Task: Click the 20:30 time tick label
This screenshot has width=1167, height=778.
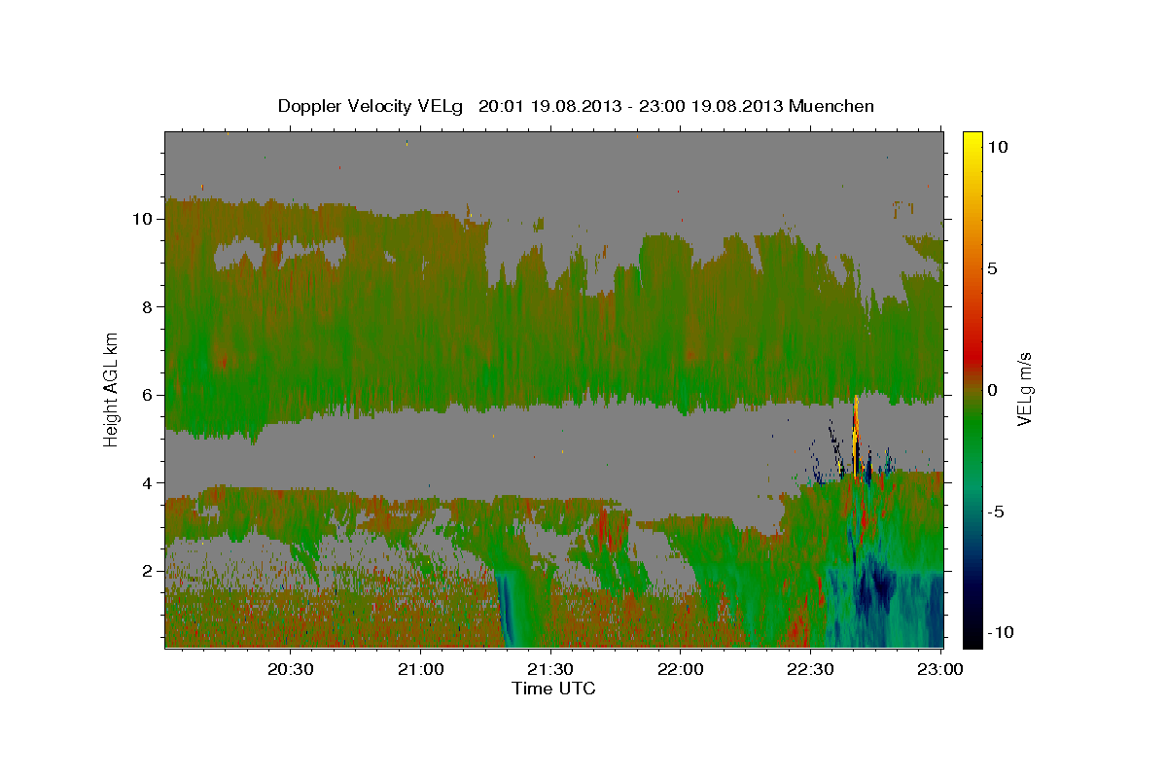Action: pyautogui.click(x=291, y=669)
